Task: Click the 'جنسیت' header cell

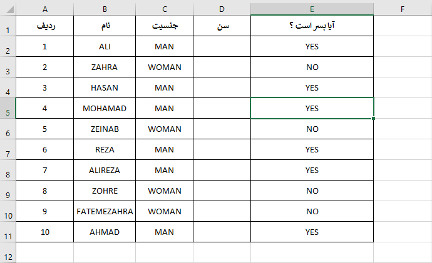Action: (x=164, y=26)
